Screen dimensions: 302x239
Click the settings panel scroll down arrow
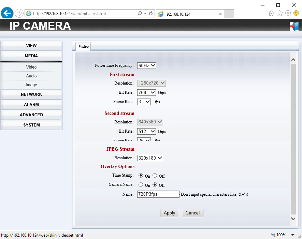click(x=293, y=219)
